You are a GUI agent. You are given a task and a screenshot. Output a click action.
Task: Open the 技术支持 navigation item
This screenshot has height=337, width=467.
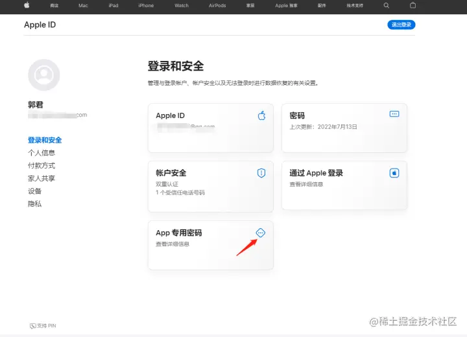[x=355, y=5]
